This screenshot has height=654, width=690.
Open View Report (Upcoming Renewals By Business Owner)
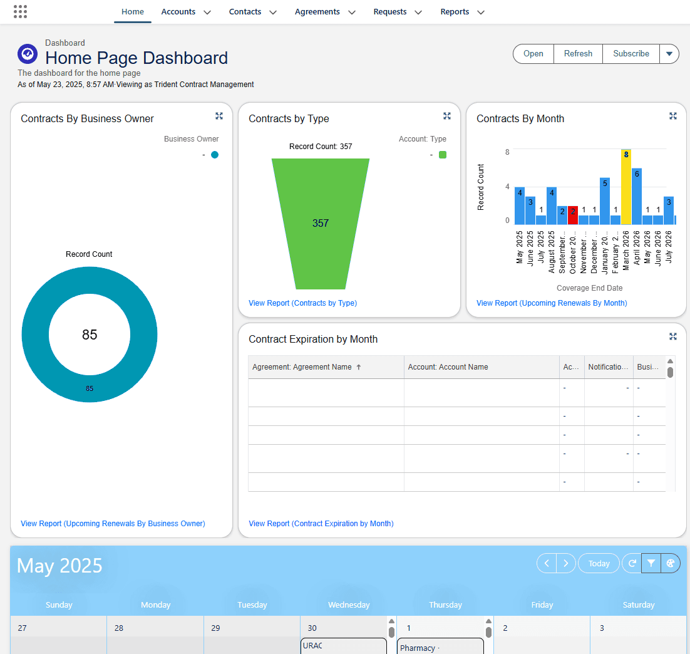point(113,524)
